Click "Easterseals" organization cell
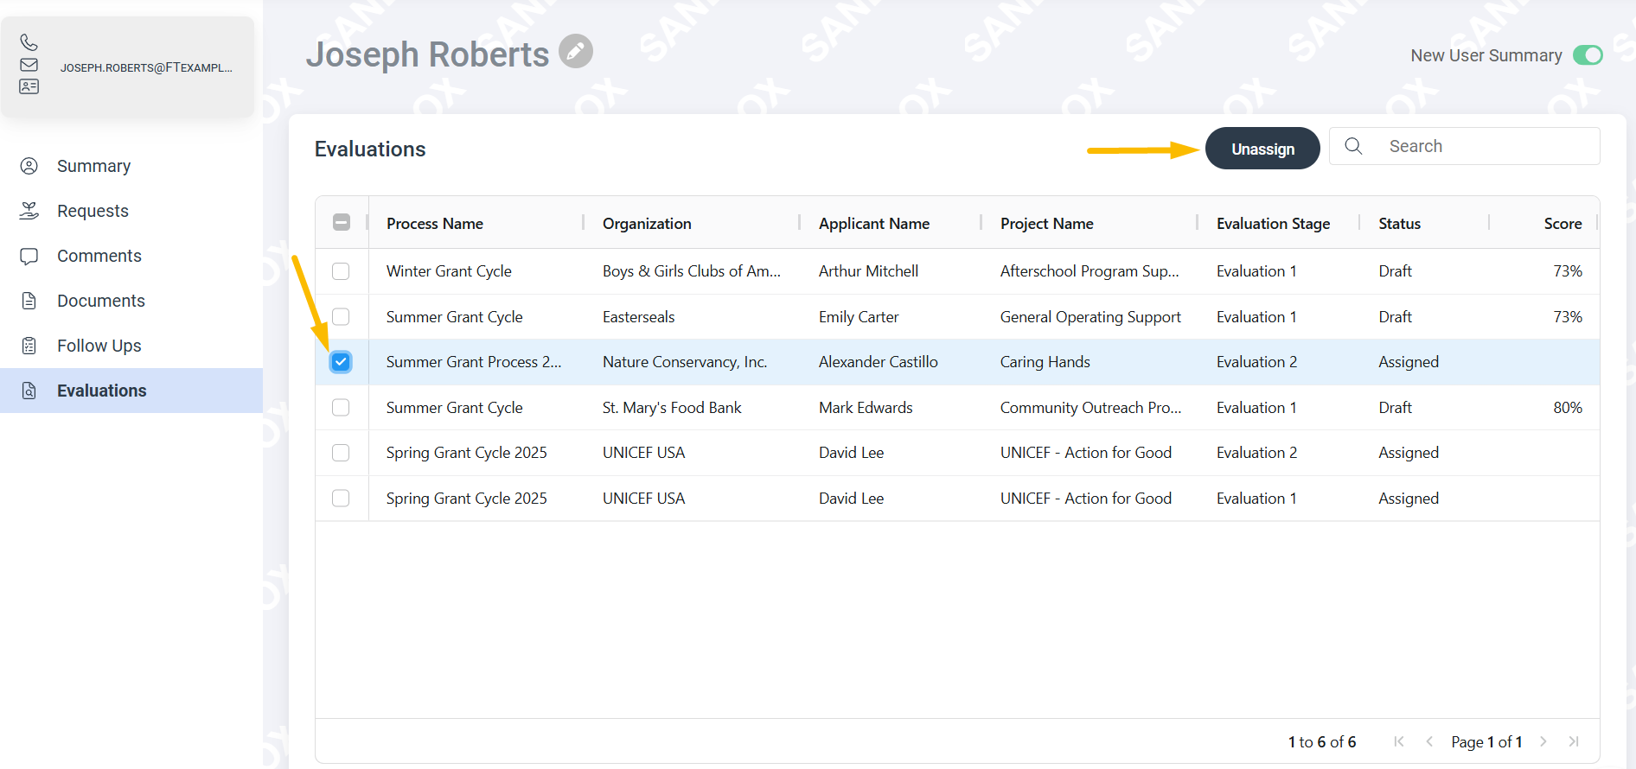 (x=638, y=317)
